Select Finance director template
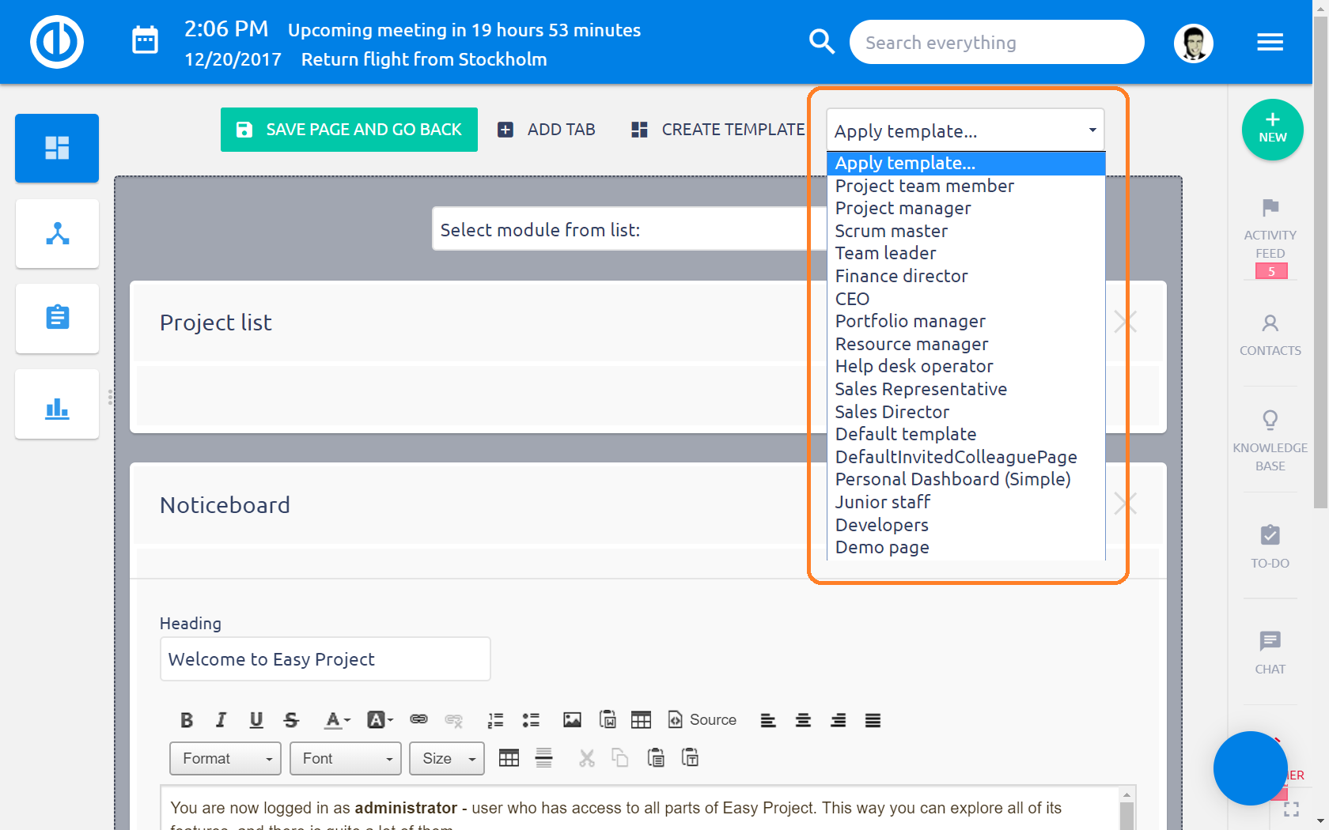Image resolution: width=1329 pixels, height=830 pixels. [x=965, y=276]
